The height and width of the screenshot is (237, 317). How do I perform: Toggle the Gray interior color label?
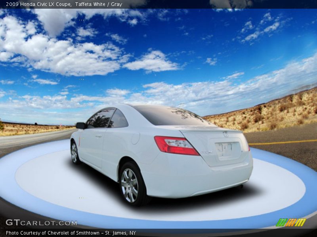click(117, 4)
